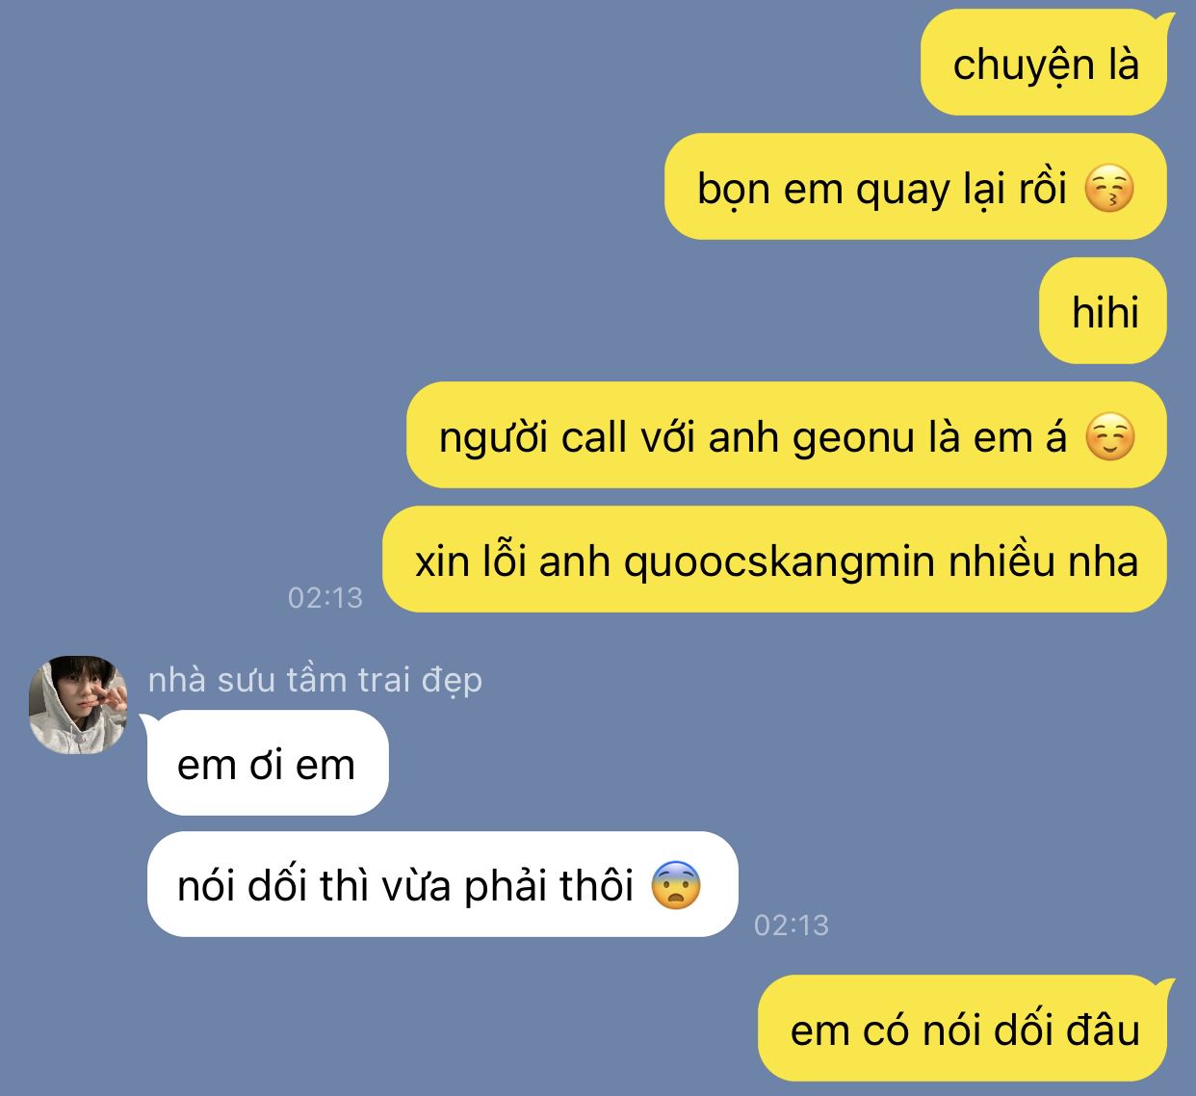Tap the sender's profile avatar photo
Screen dimensions: 1196x1096
tap(78, 704)
